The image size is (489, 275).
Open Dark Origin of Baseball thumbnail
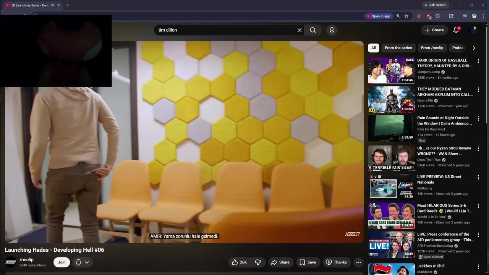pos(391,70)
